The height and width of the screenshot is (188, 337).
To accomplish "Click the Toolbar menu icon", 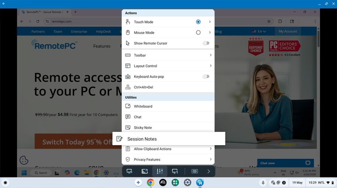I will [x=128, y=55].
